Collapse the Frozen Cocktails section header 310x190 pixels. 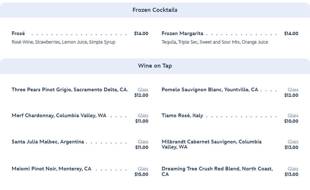click(x=155, y=10)
